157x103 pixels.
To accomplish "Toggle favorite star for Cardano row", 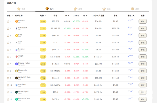I will click(x=8, y=85).
